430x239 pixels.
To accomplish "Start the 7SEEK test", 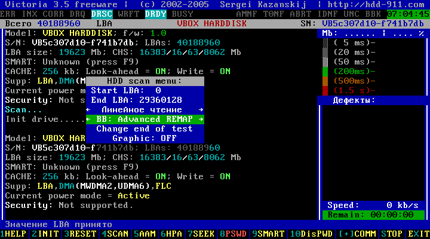I will (x=201, y=234).
